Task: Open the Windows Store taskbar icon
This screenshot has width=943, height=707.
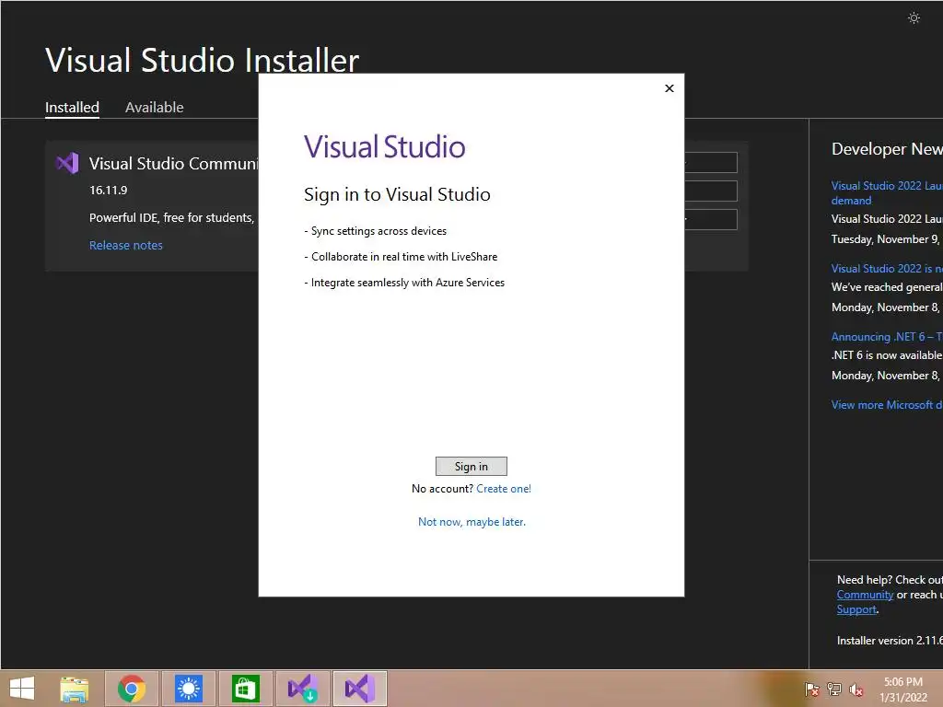Action: click(245, 689)
